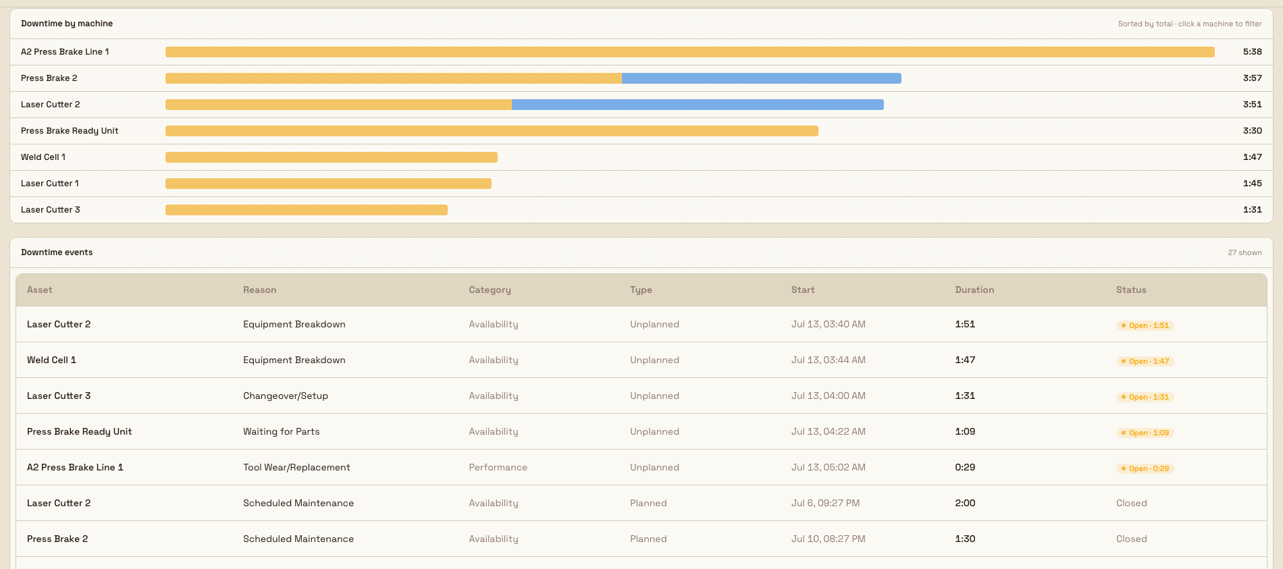The height and width of the screenshot is (569, 1283).
Task: Select Press Brake Ready Unit asset in events table
Action: (80, 432)
